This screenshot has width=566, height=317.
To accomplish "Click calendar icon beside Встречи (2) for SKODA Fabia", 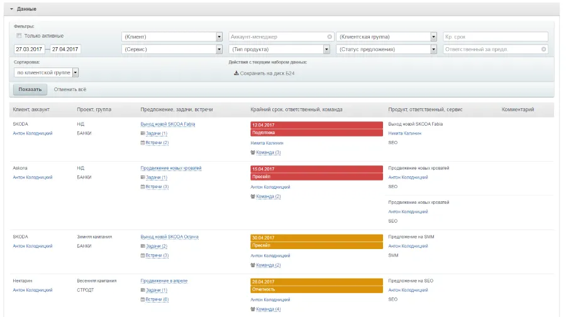I will point(142,143).
